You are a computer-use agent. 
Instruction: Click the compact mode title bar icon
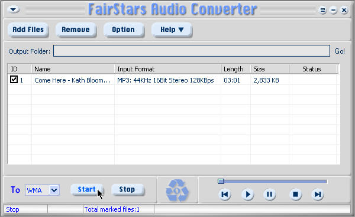[x=322, y=10]
